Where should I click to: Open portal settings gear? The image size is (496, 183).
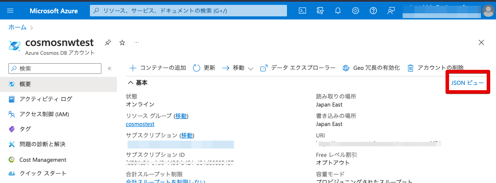tap(356, 11)
